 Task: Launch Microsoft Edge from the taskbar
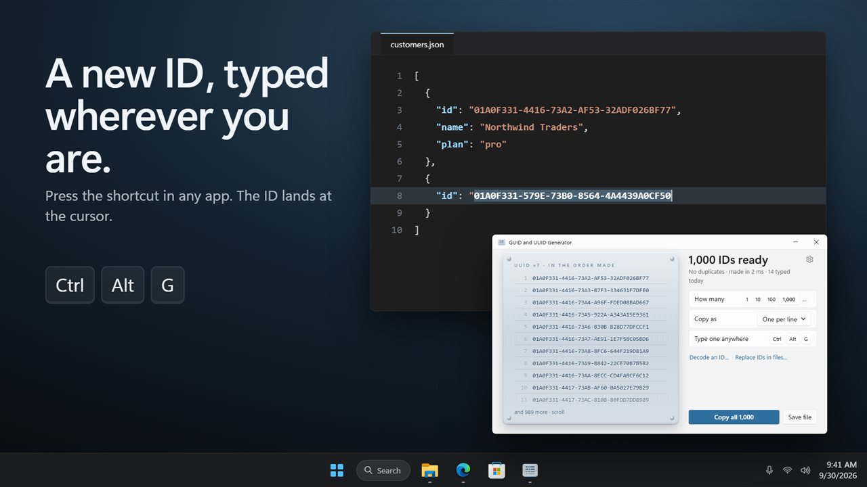[x=463, y=470]
